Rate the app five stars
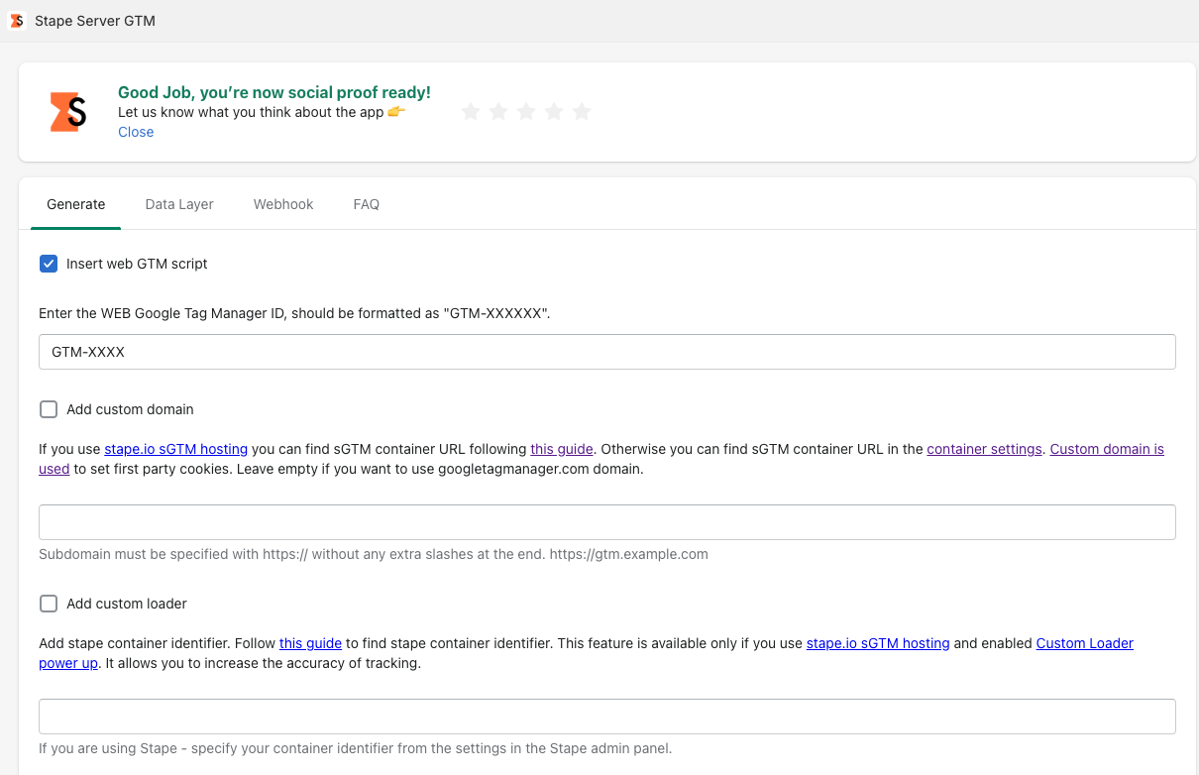Viewport: 1199px width, 775px height. pos(582,111)
